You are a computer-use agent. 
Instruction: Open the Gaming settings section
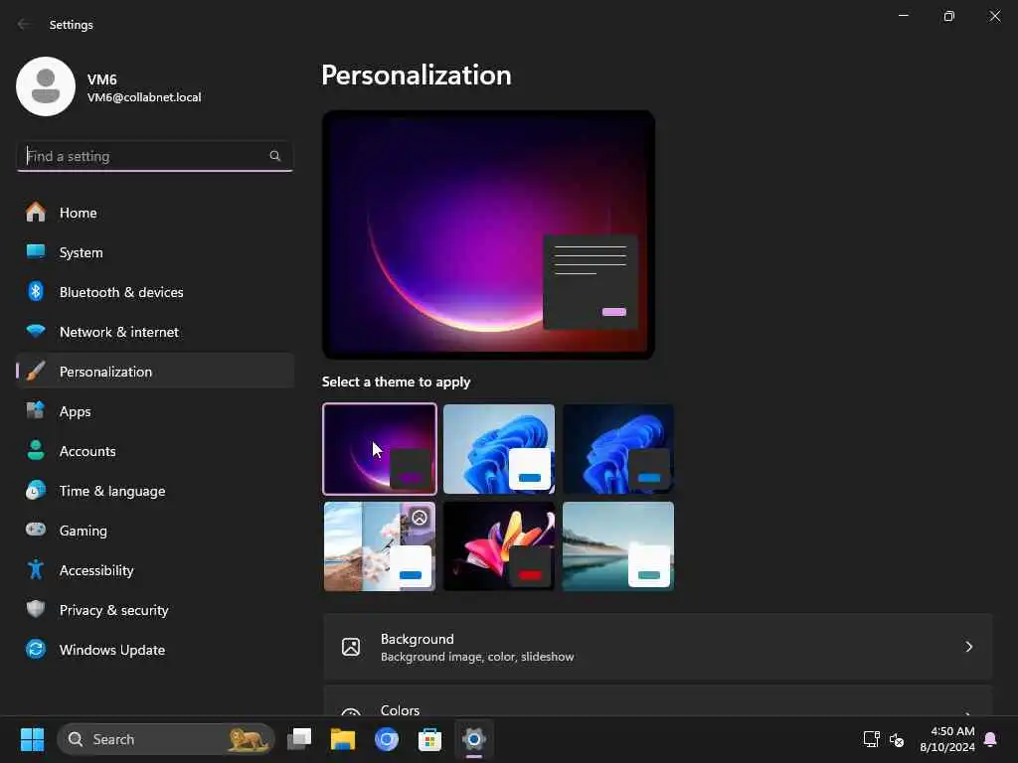click(154, 531)
